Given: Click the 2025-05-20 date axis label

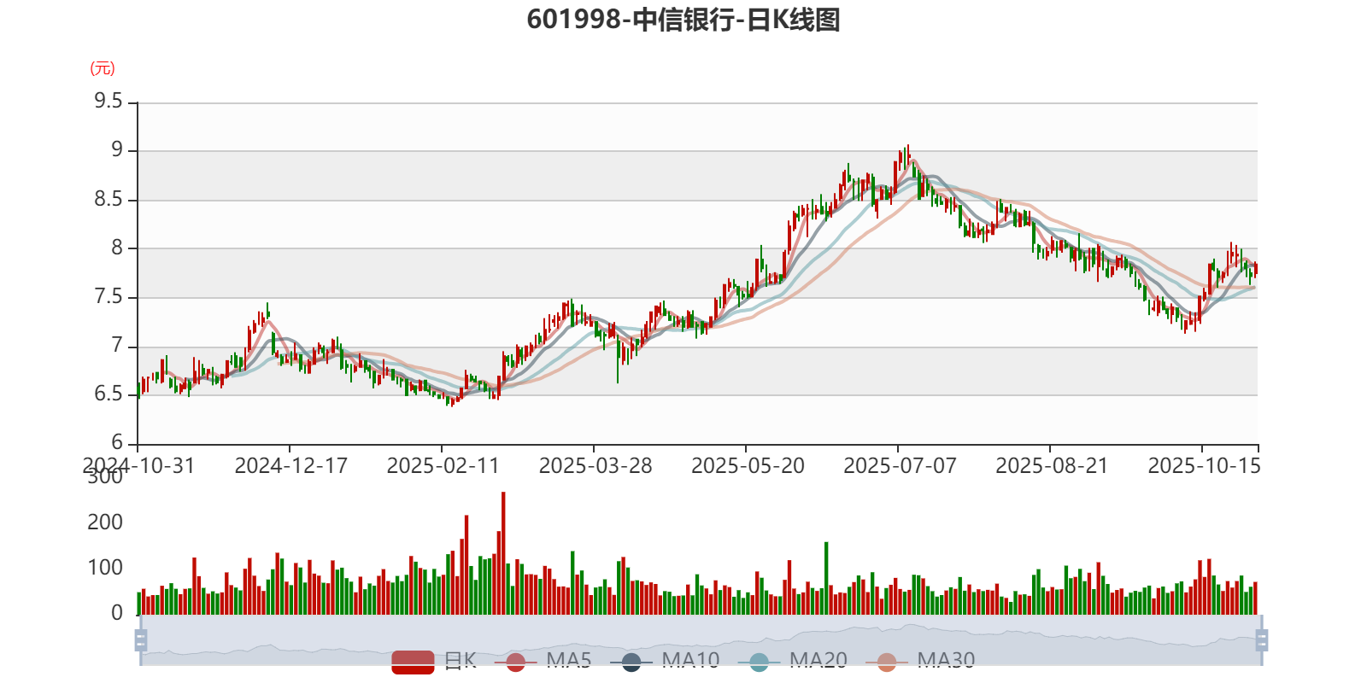Looking at the screenshot, I should tap(748, 466).
